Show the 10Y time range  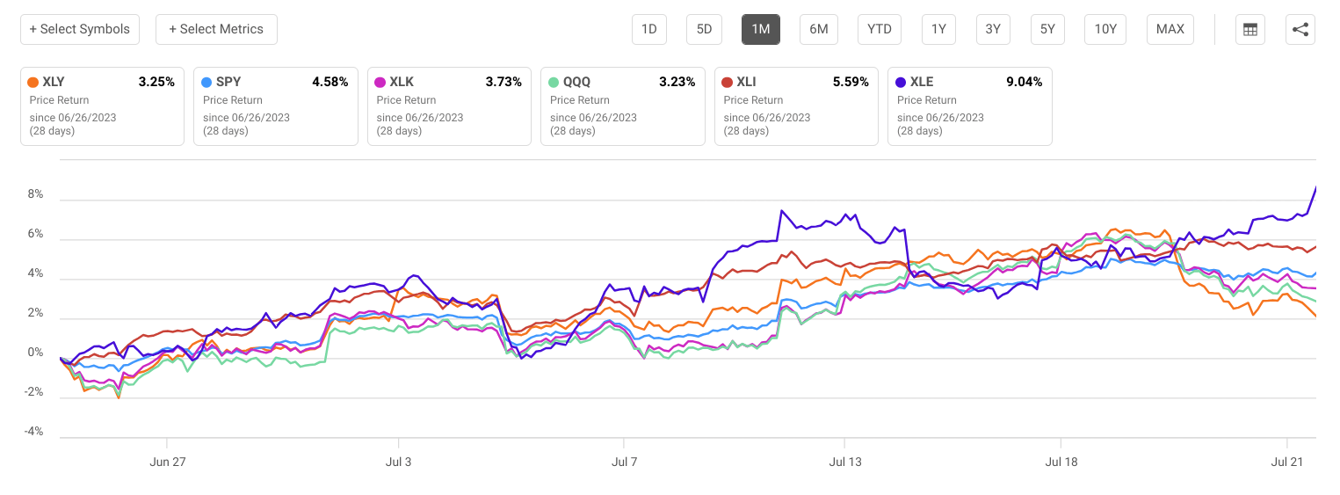click(1105, 29)
